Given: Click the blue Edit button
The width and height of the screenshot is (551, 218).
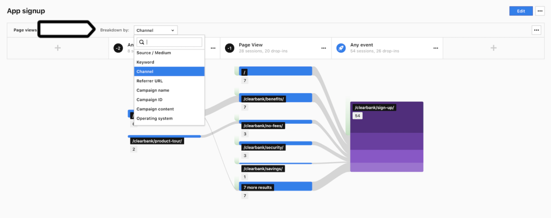Looking at the screenshot, I should click(521, 11).
